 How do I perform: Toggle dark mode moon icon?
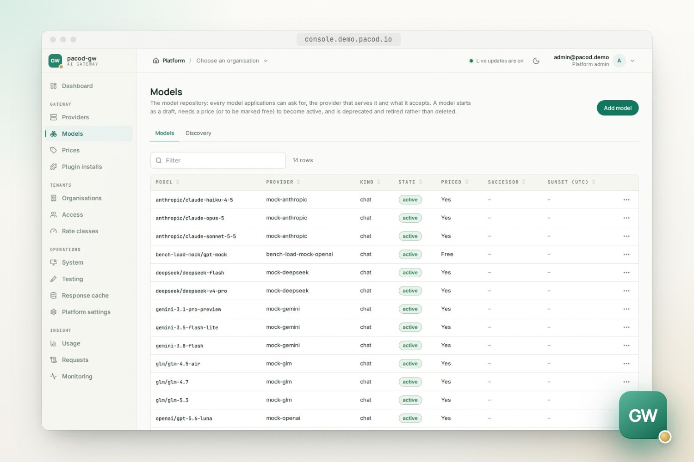coord(536,61)
